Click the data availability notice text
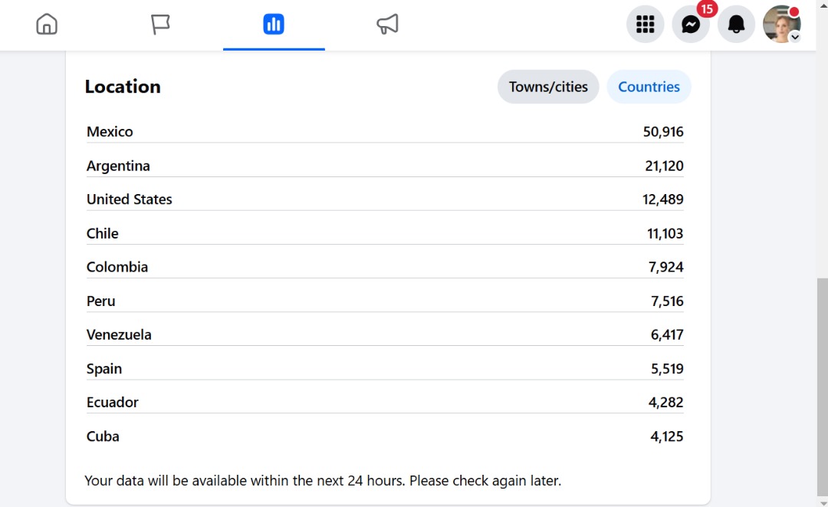 coord(323,481)
